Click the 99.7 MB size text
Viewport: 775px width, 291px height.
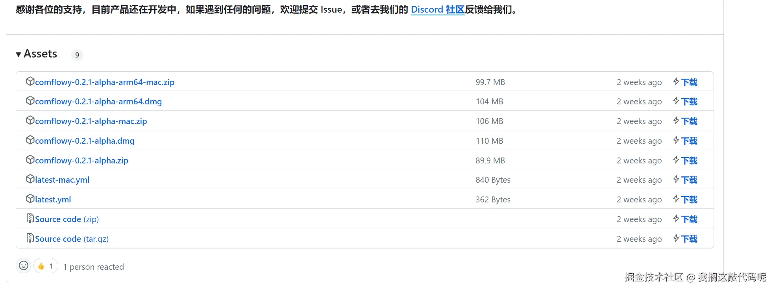tap(490, 82)
